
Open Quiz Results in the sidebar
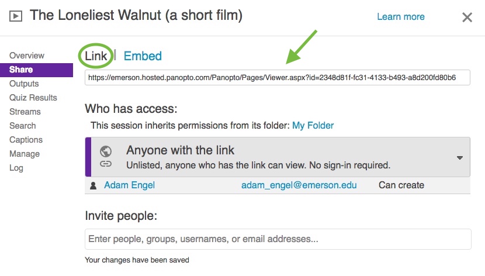(33, 98)
